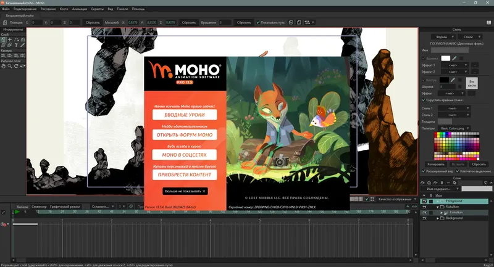Click the green play marker on timeline
This screenshot has height=267, width=494.
point(17,212)
